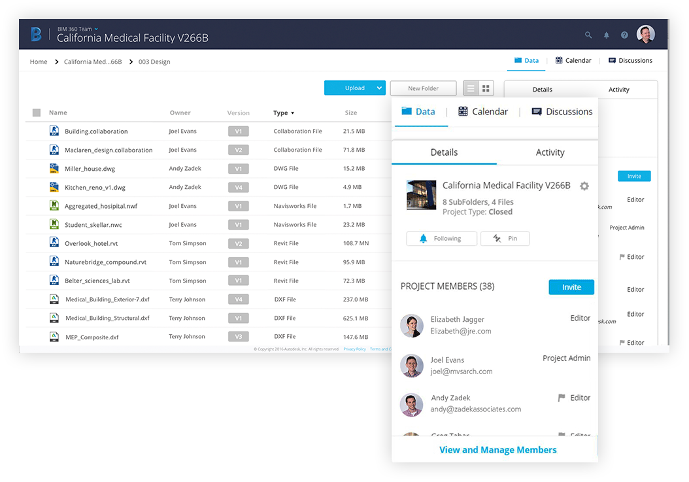Open help question mark icon
This screenshot has height=482, width=689.
624,35
